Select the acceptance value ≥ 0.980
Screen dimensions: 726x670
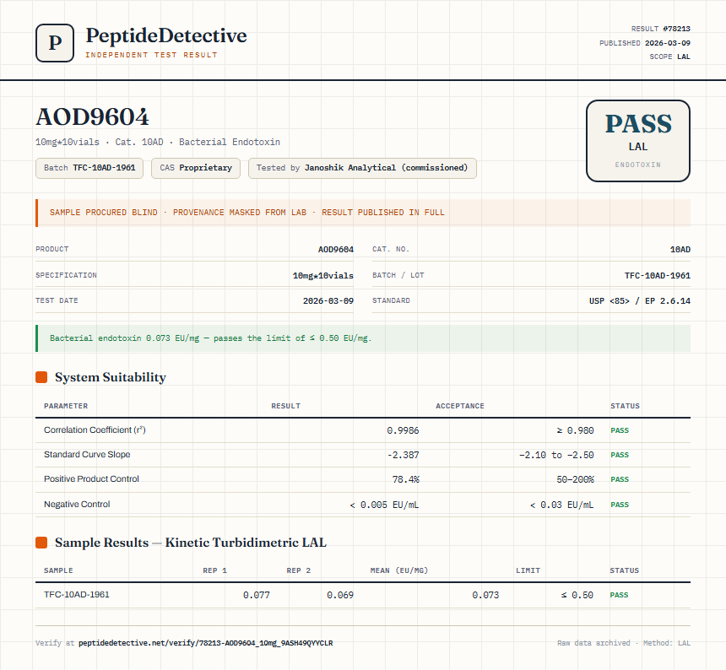coord(575,430)
